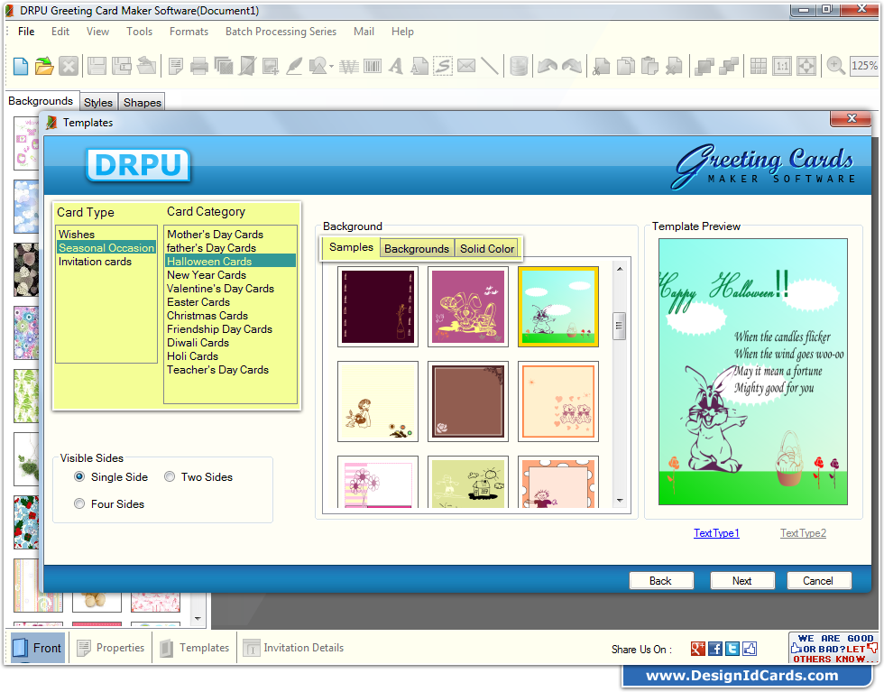This screenshot has height=692, width=884.
Task: Click the Paste clipboard icon
Action: (649, 67)
